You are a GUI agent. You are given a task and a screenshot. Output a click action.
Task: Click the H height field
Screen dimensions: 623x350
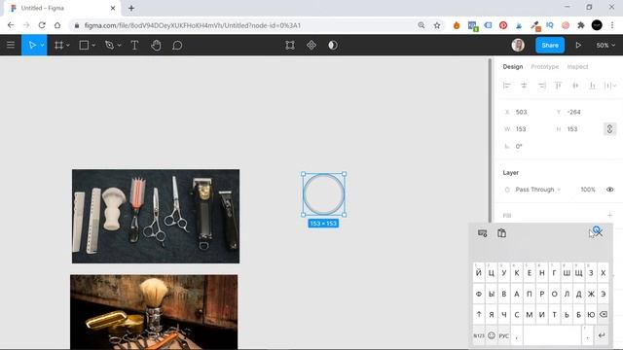coord(578,129)
